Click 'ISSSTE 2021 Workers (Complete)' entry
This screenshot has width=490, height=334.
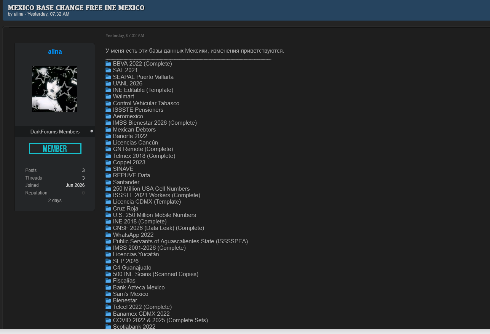coord(156,195)
